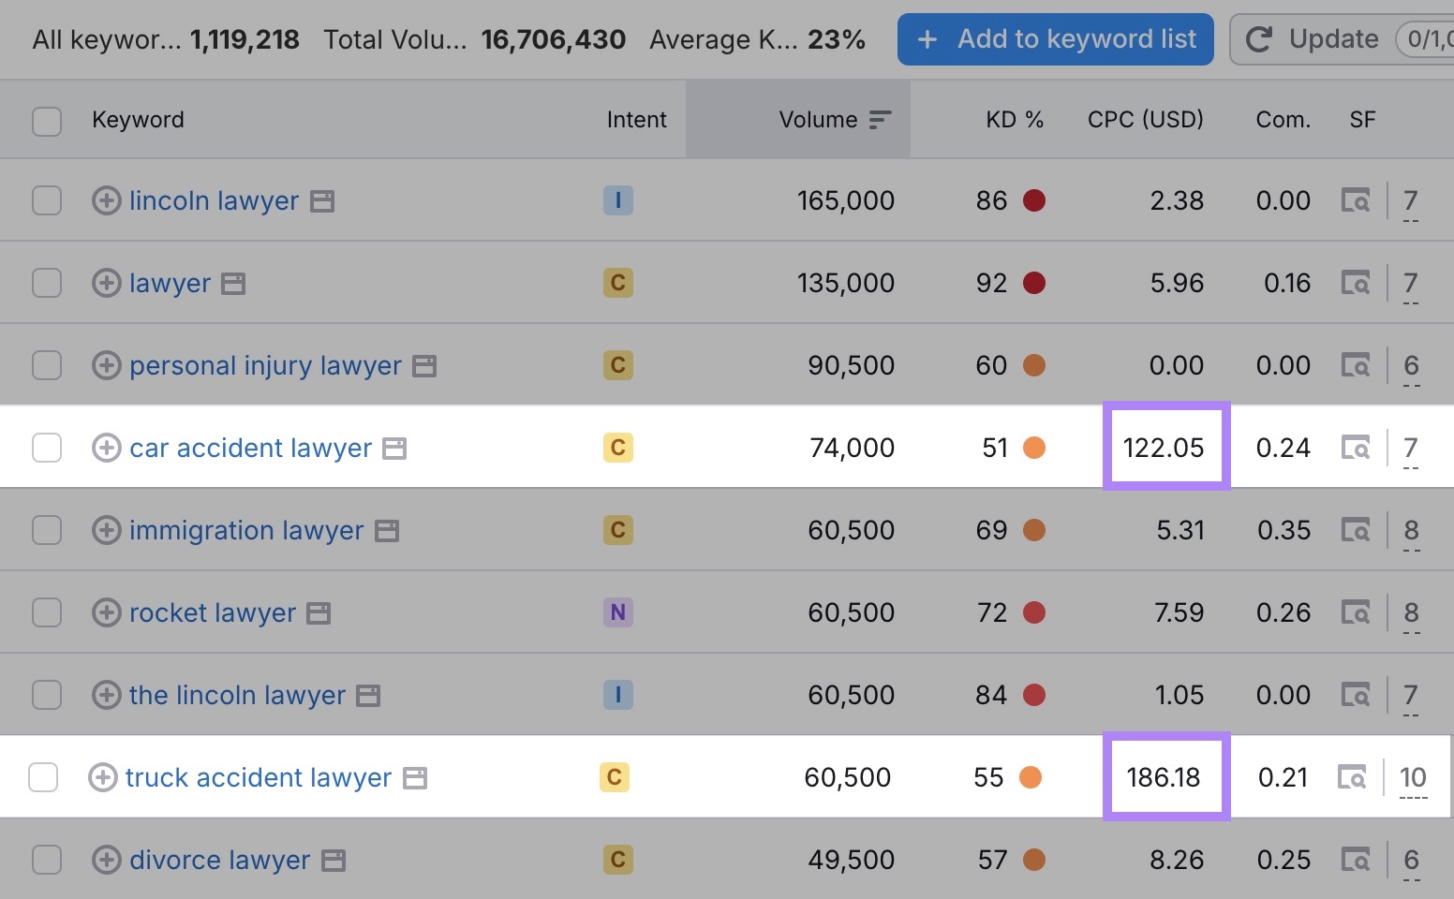Open the "immigration lawyer" keyword link

click(246, 529)
